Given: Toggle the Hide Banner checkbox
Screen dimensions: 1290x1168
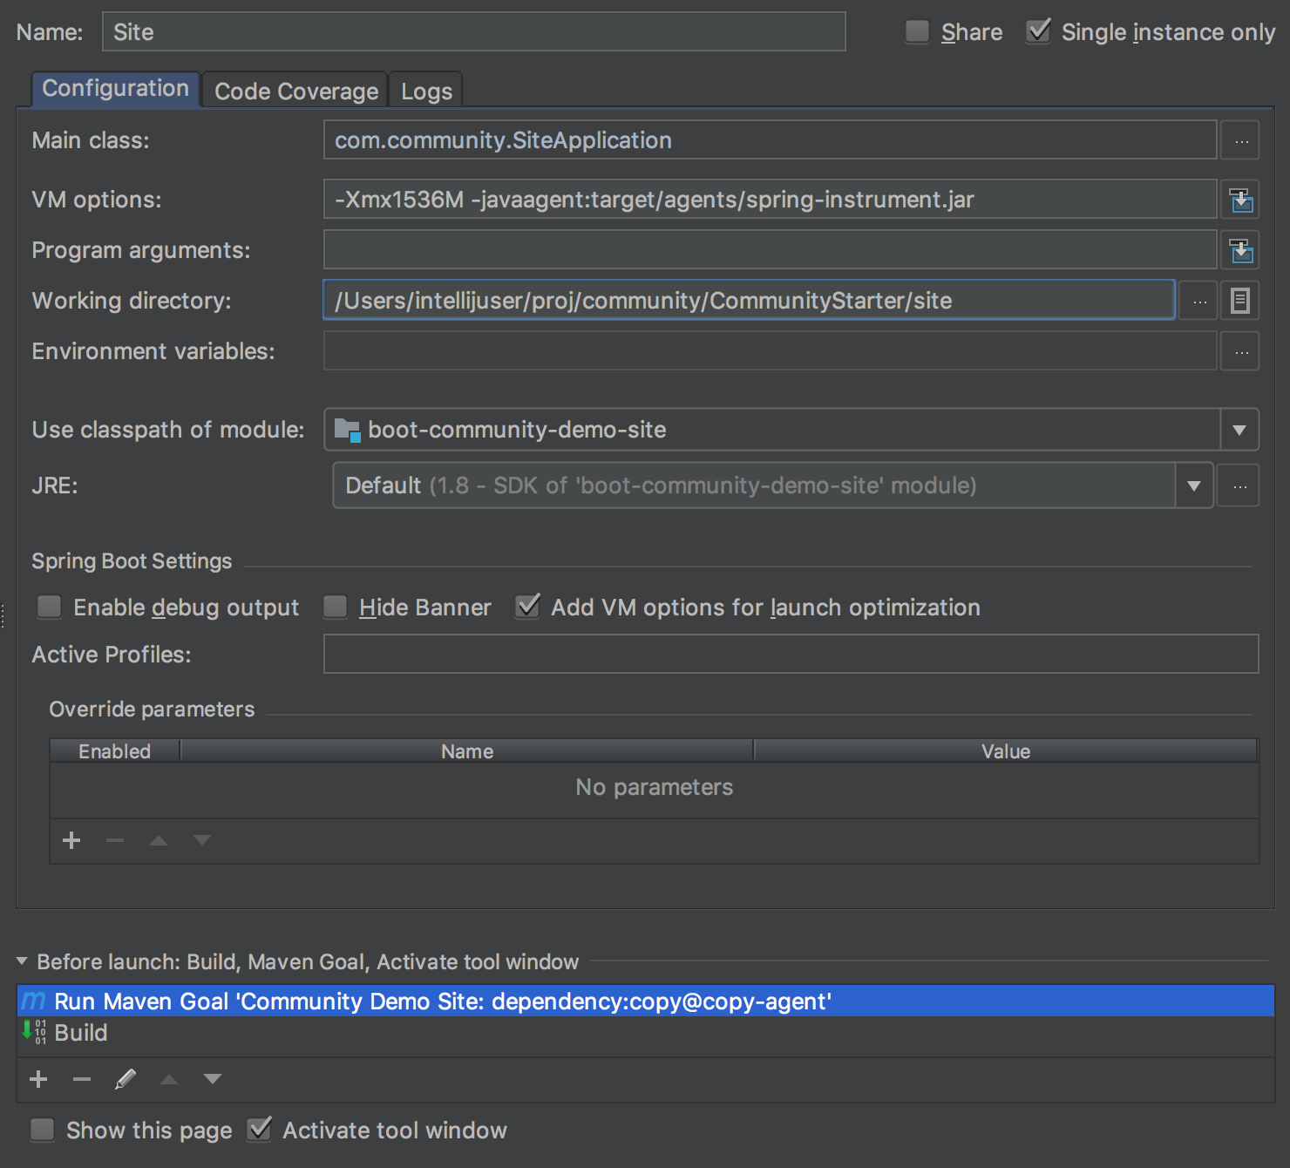Looking at the screenshot, I should (335, 607).
